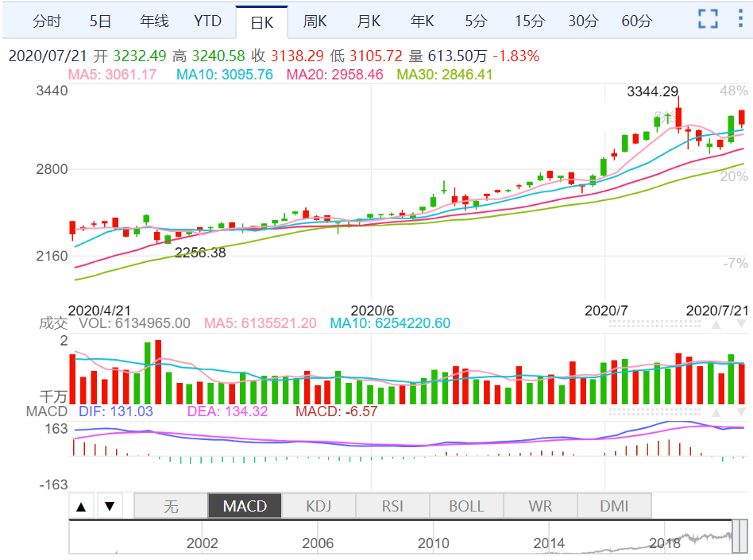The height and width of the screenshot is (560, 753).
Task: Click the -1.83% change value
Action: (x=516, y=56)
